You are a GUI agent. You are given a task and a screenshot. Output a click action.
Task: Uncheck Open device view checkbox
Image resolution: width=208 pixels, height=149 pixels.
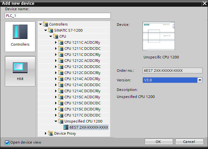pos(7,143)
